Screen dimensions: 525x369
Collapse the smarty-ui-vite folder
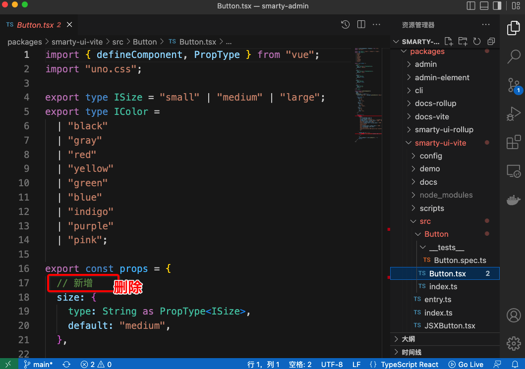point(441,143)
